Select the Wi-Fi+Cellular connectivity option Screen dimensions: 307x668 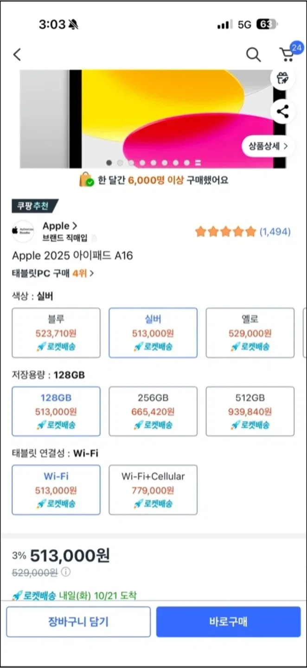(x=153, y=490)
